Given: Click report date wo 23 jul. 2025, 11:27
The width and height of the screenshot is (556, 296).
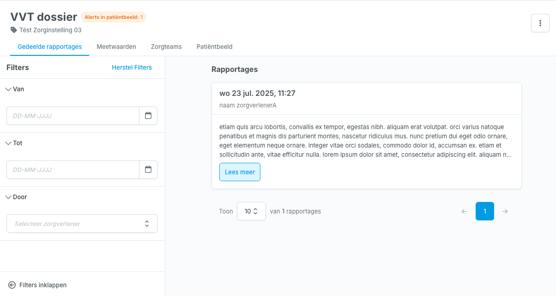Looking at the screenshot, I should coord(257,93).
